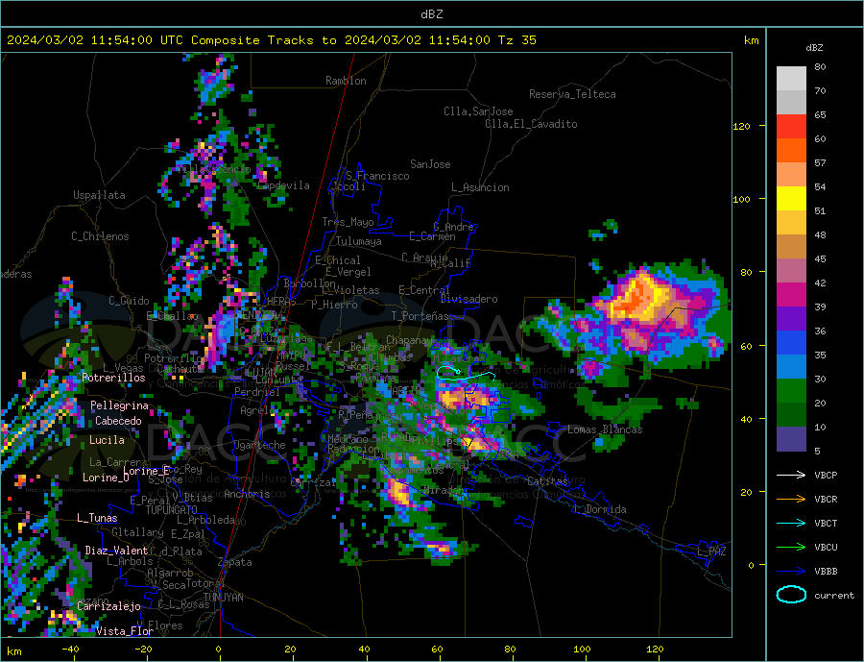Click the cyan VBCT arrow legend icon
The image size is (864, 662).
click(x=791, y=523)
